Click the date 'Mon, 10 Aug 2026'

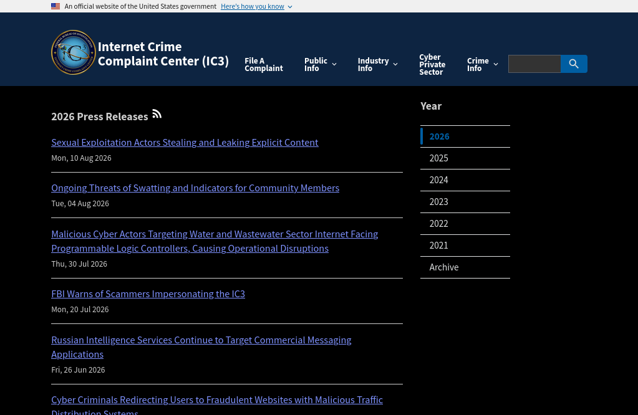pos(81,158)
